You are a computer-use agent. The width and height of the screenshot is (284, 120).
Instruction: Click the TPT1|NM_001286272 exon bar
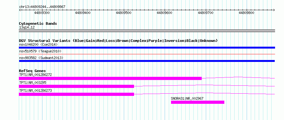pos(110,78)
